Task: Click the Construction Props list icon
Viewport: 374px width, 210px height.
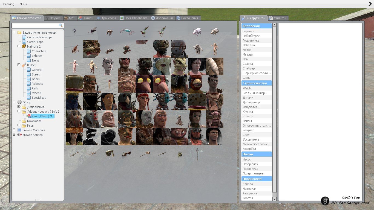Action: tap(24, 37)
